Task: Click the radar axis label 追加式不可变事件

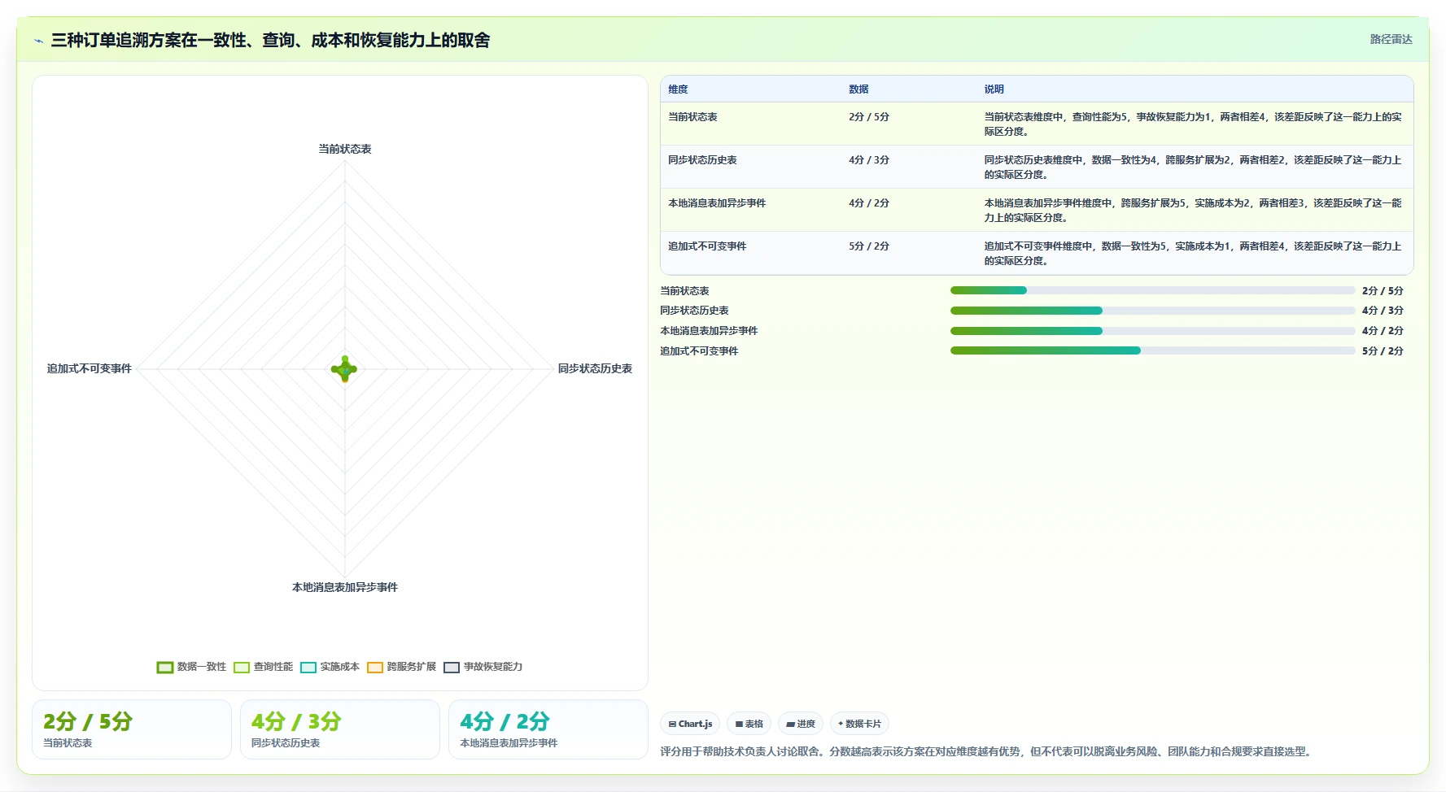Action: coord(89,368)
